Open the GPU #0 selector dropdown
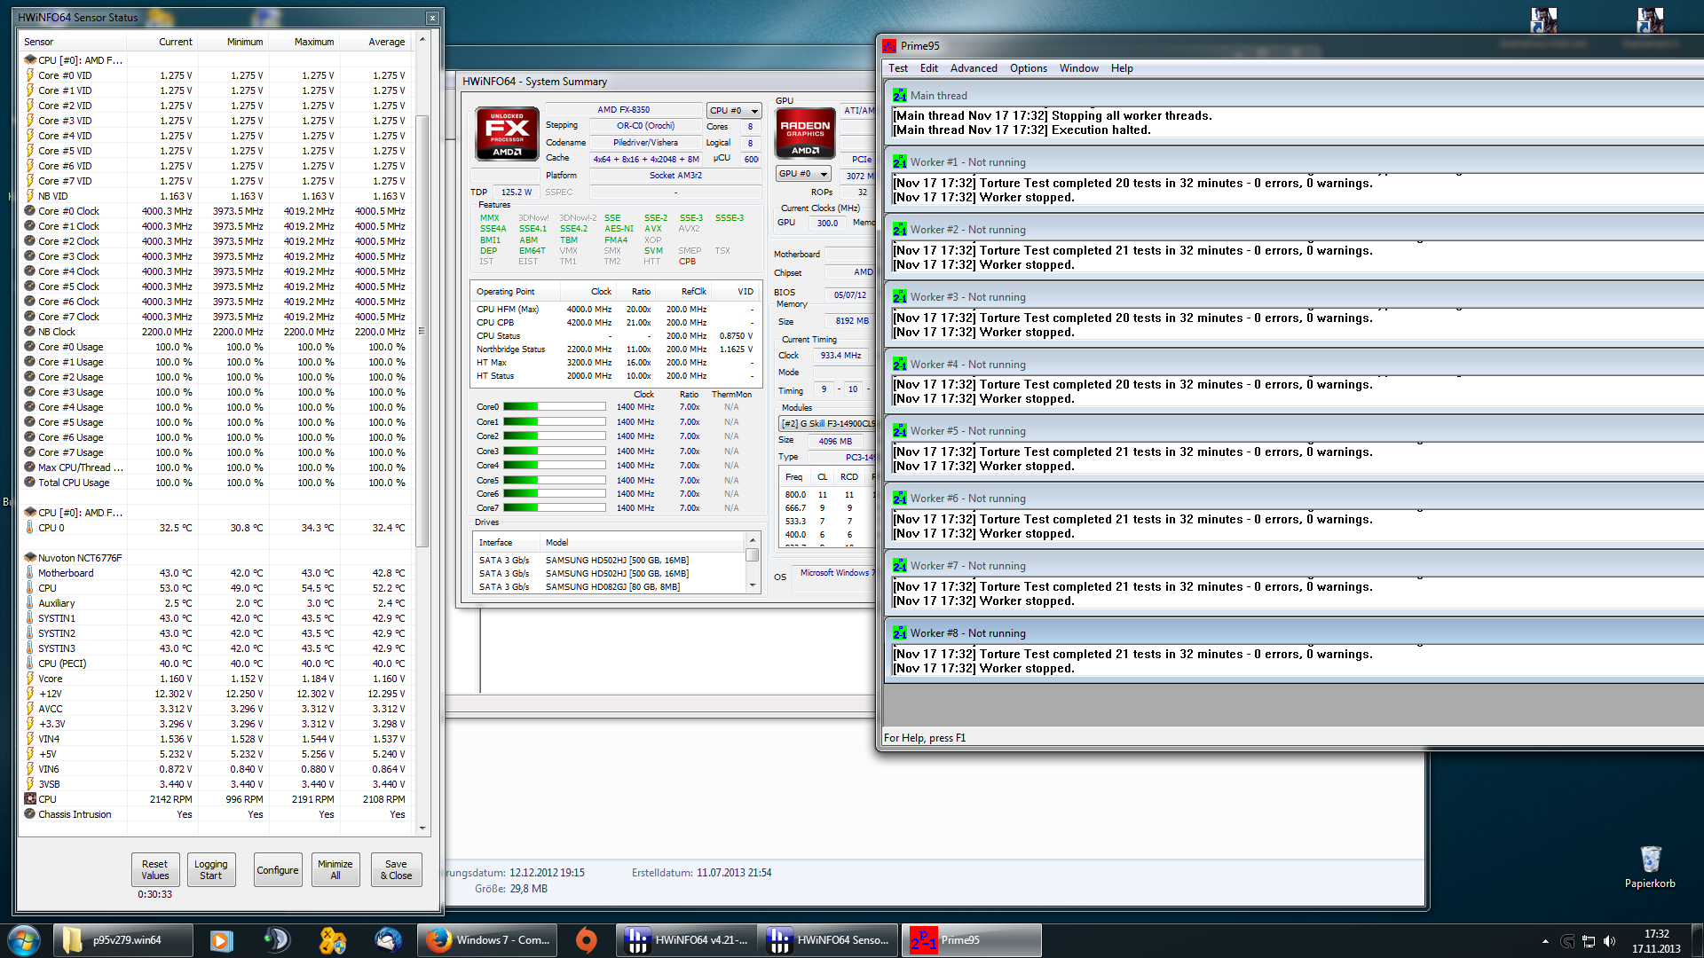 coord(803,174)
